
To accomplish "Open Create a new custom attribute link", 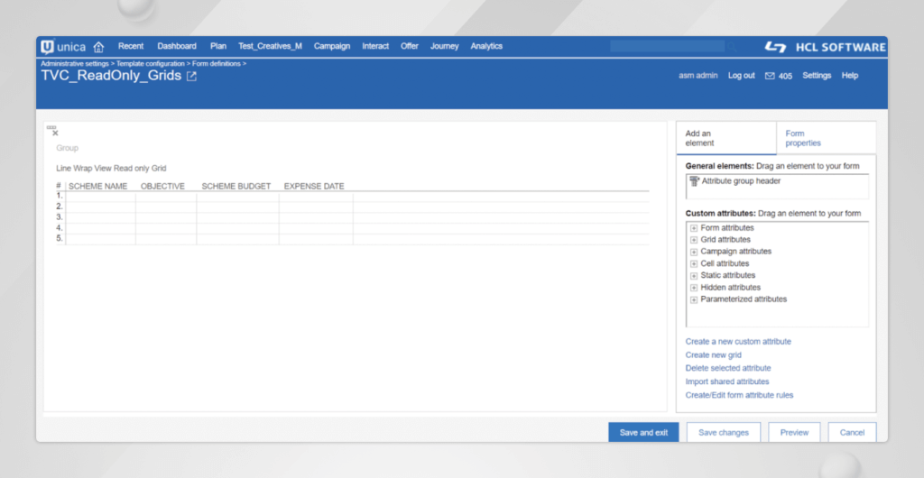I will tap(738, 342).
